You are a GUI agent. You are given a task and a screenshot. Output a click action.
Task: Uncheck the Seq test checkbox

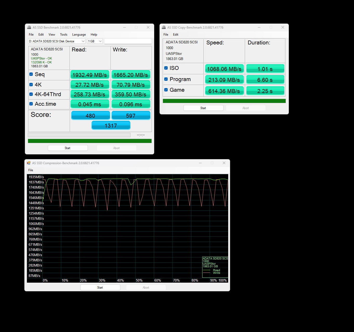(x=31, y=74)
